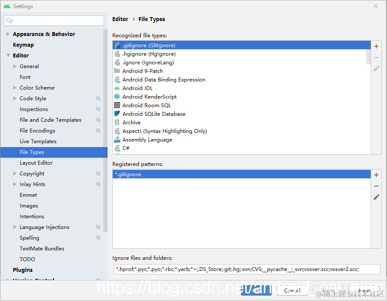Click the settings tree scrollbar

[x=105, y=130]
